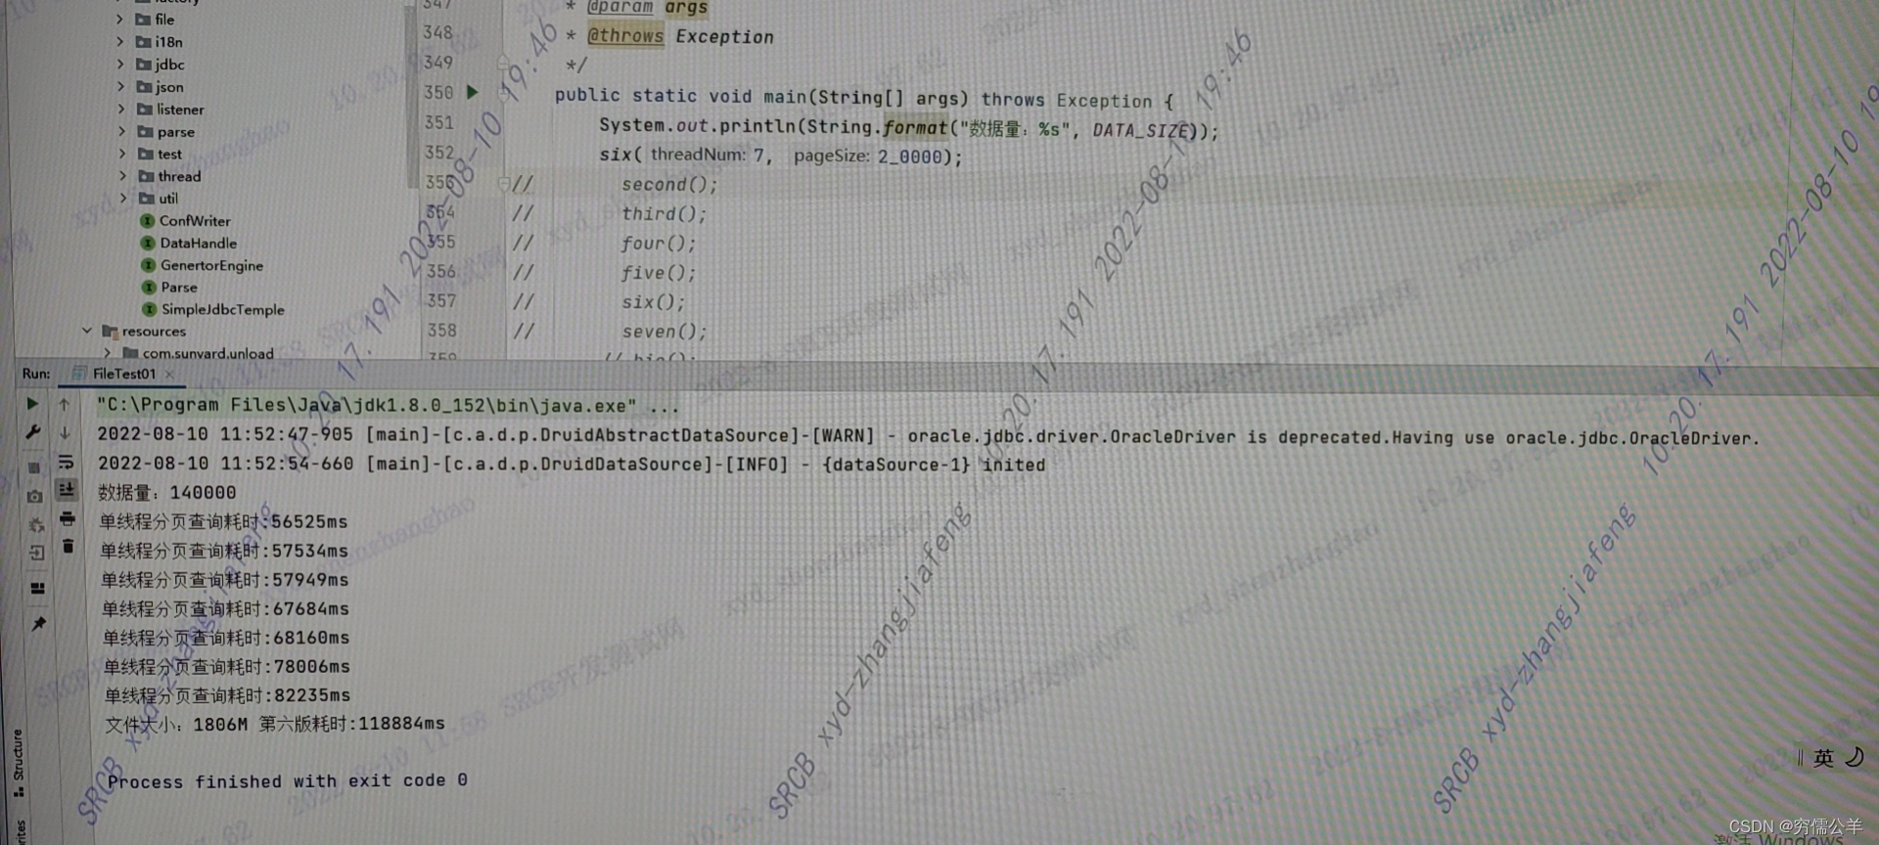Expand the i18n package node
The height and width of the screenshot is (845, 1879).
click(x=119, y=41)
